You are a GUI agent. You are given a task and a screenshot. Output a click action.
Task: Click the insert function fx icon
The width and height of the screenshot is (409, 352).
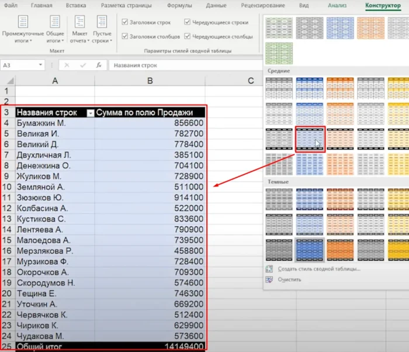(x=99, y=65)
